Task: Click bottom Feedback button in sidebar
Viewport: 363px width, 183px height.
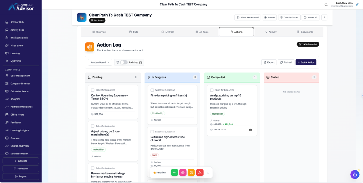Action: pyautogui.click(x=21, y=169)
